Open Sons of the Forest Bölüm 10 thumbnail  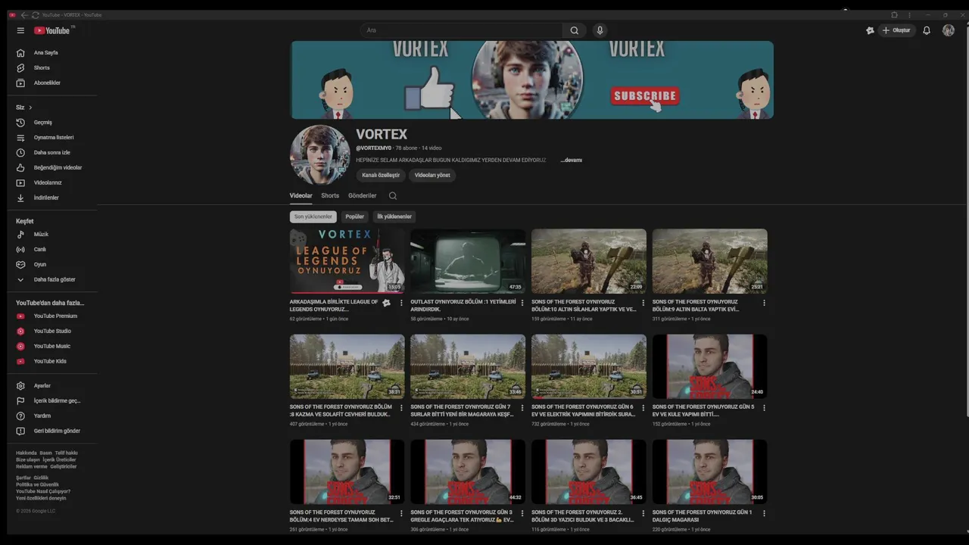(x=589, y=261)
